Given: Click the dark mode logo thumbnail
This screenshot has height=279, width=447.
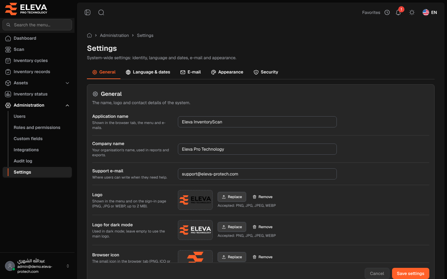Looking at the screenshot, I should click(195, 230).
